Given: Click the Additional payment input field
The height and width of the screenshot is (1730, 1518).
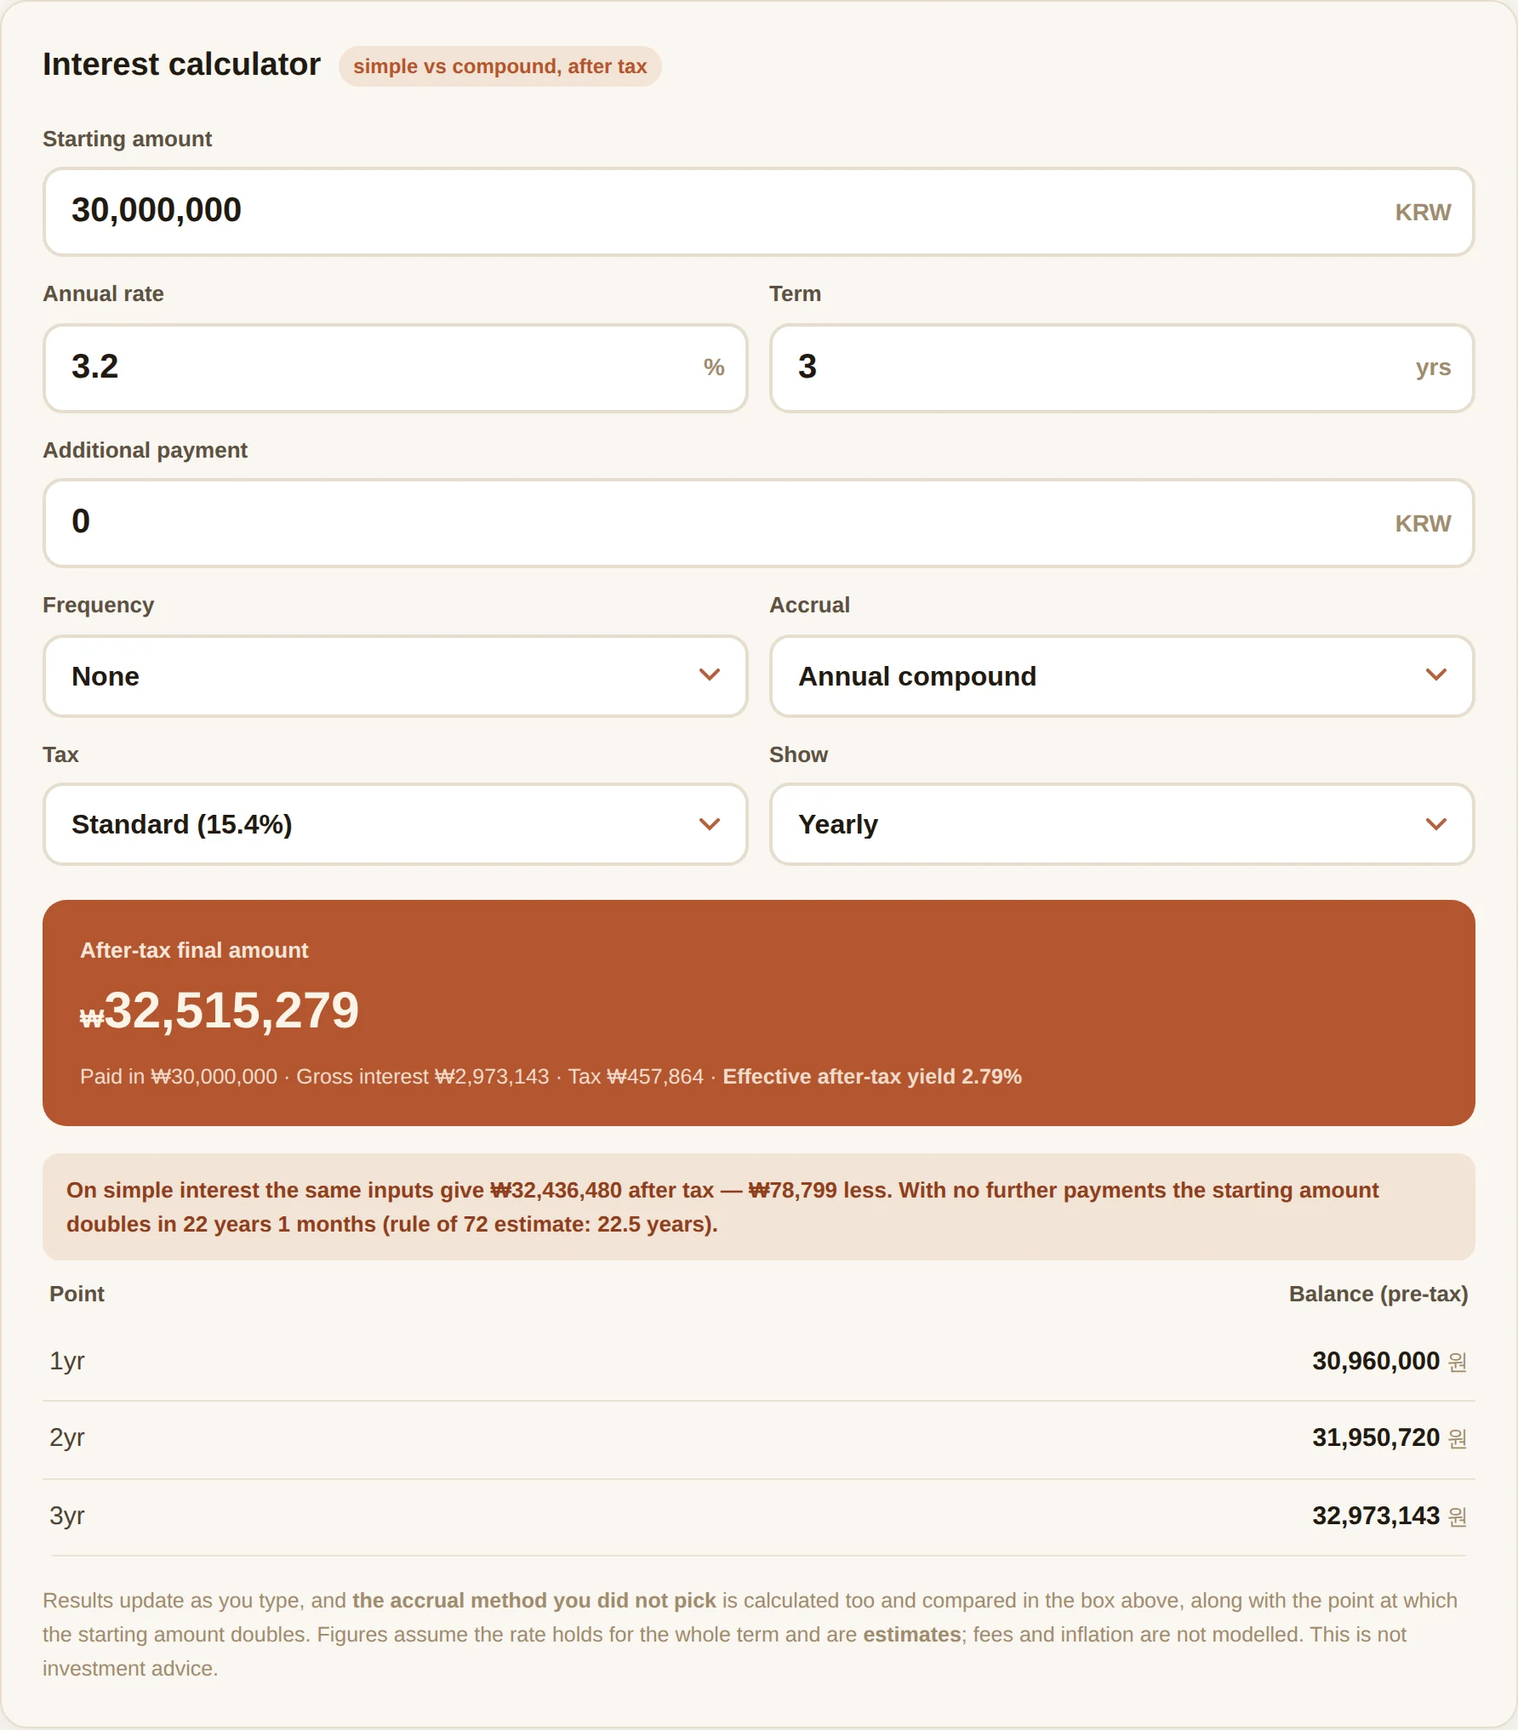Looking at the screenshot, I should [x=758, y=522].
